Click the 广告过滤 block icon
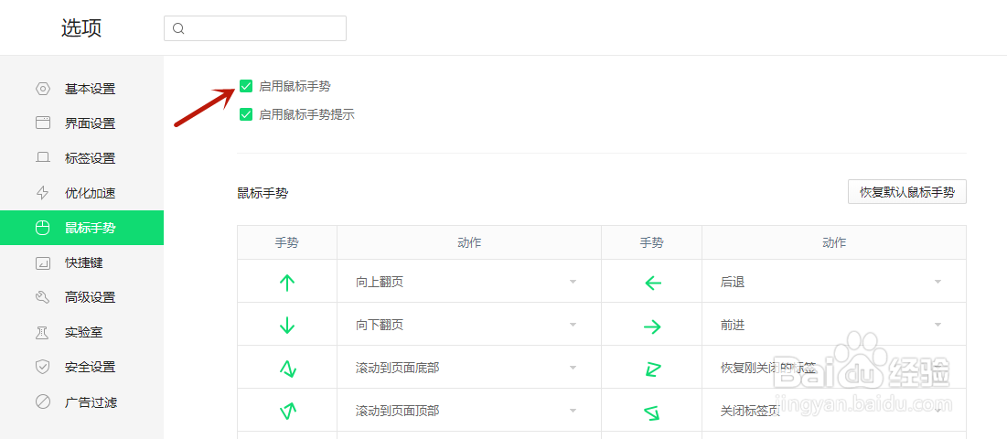The image size is (1007, 439). pos(42,402)
